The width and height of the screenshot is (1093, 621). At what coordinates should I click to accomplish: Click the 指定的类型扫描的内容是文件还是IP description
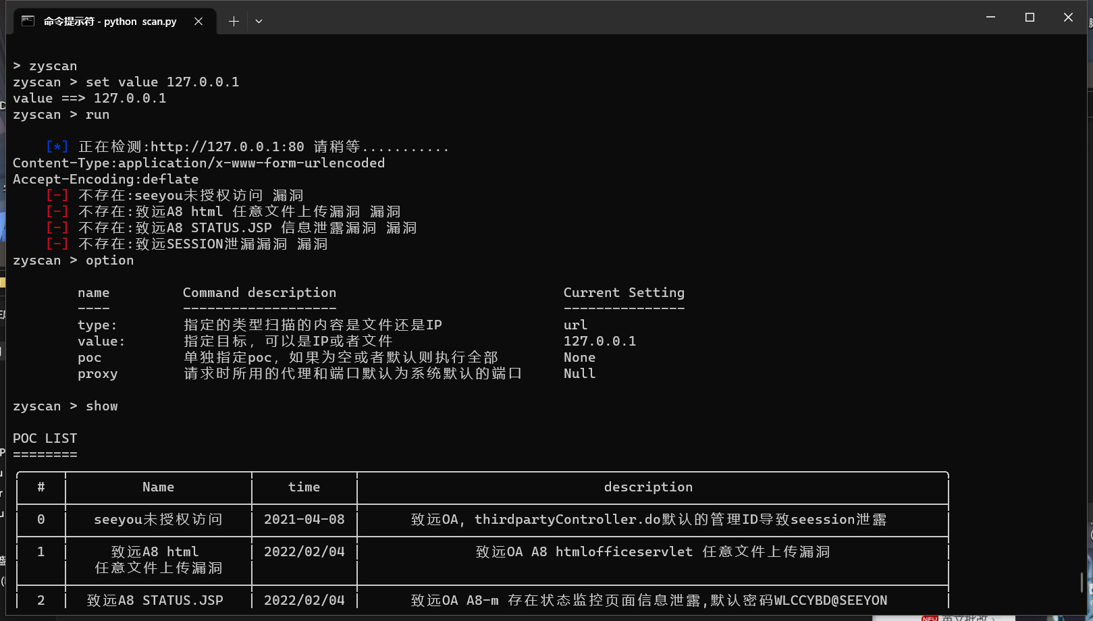point(313,325)
